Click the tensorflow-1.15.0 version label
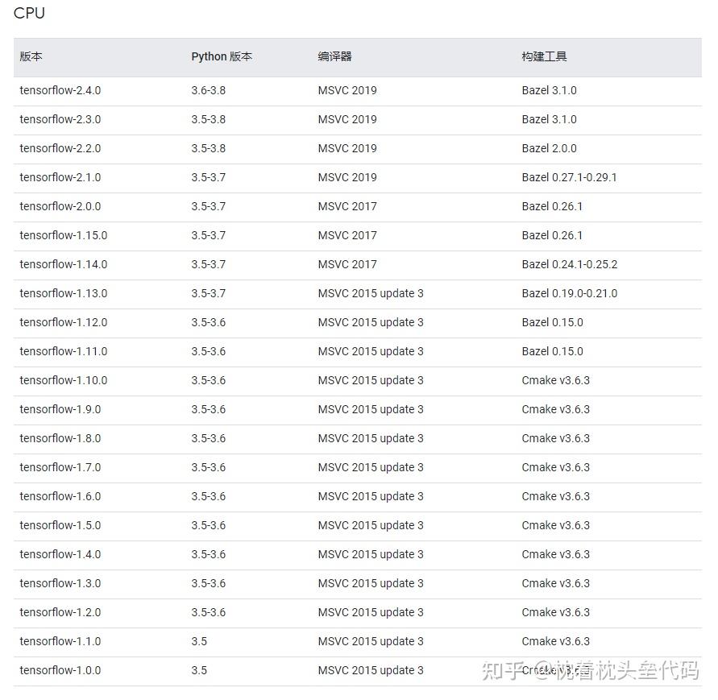The width and height of the screenshot is (718, 700). pyautogui.click(x=63, y=235)
